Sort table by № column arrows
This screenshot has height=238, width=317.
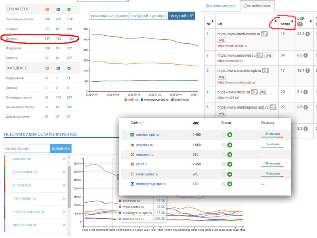(x=212, y=21)
